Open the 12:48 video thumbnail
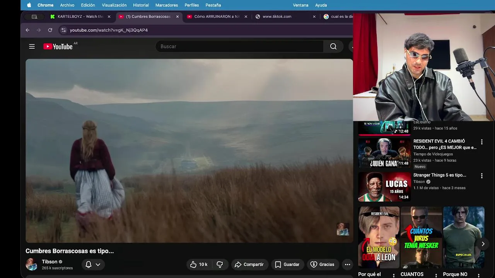The width and height of the screenshot is (495, 278). pyautogui.click(x=384, y=128)
